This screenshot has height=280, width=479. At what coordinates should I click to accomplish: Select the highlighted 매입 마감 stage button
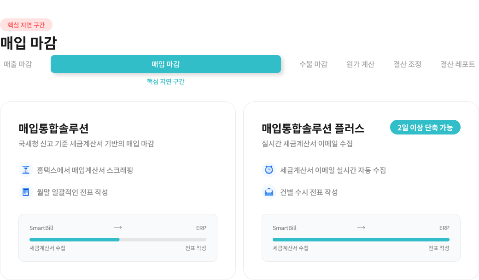[165, 64]
